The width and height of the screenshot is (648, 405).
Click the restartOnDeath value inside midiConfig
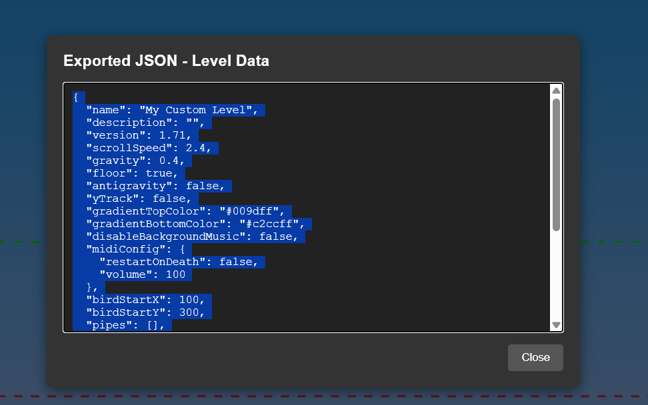tap(240, 262)
